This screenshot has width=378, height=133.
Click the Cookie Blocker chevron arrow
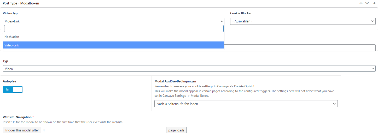(372, 21)
